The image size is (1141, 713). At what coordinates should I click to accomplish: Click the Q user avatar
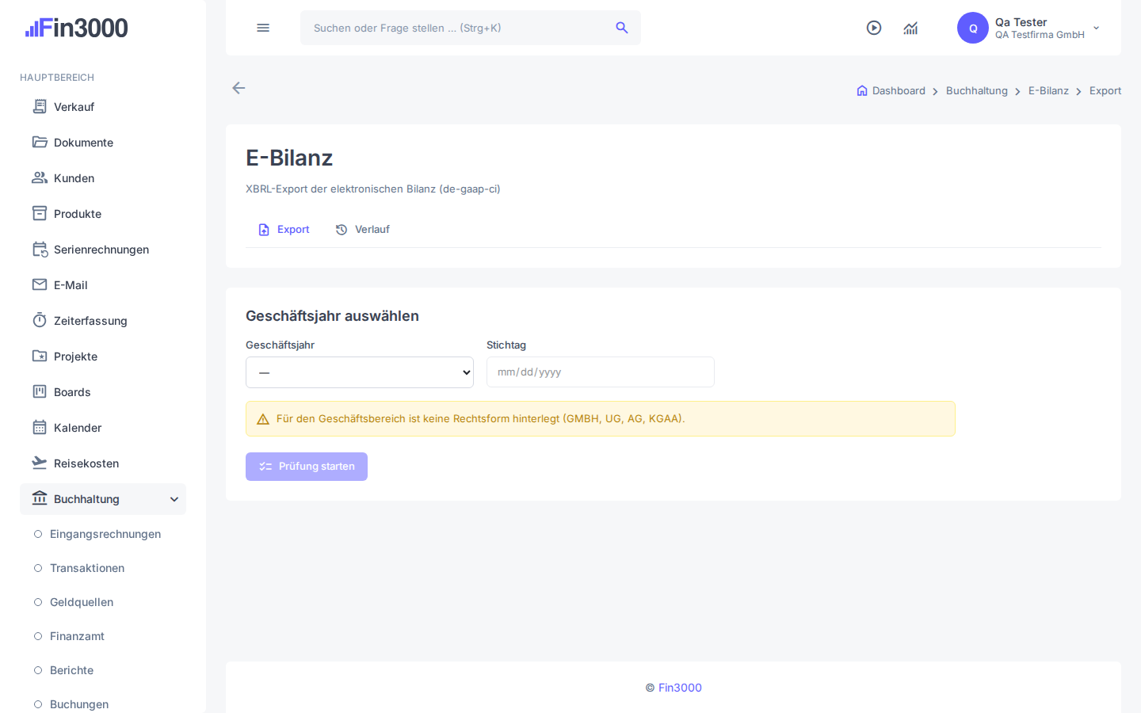pos(973,28)
